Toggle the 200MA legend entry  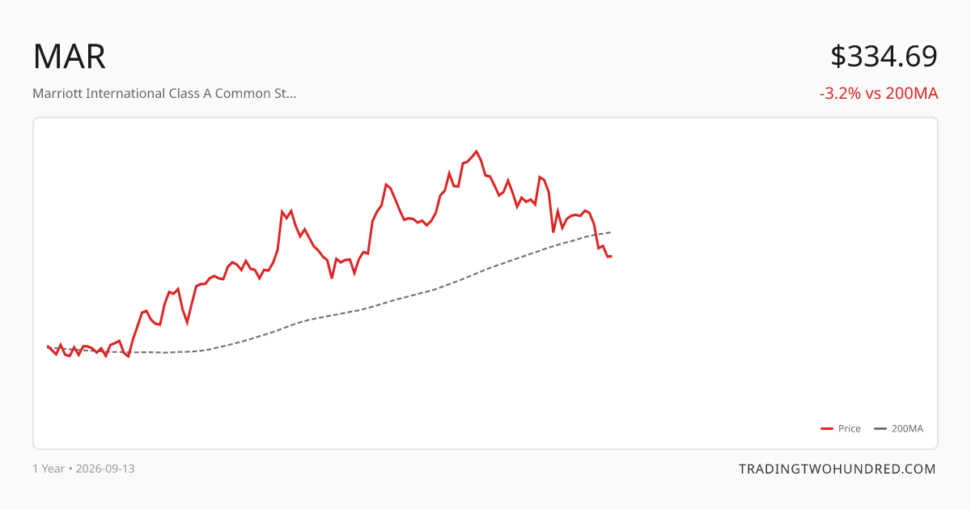pyautogui.click(x=899, y=429)
